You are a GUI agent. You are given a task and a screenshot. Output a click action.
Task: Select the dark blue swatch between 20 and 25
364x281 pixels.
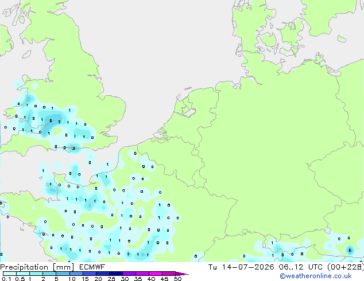click(x=103, y=274)
